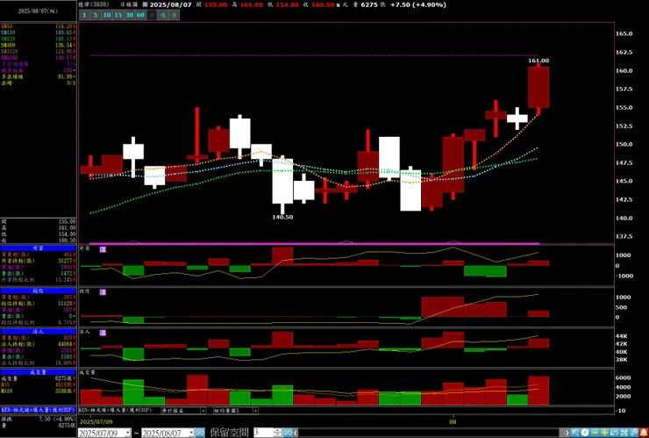649x438 pixels.
Task: Click GO button next to end date
Action: point(200,433)
